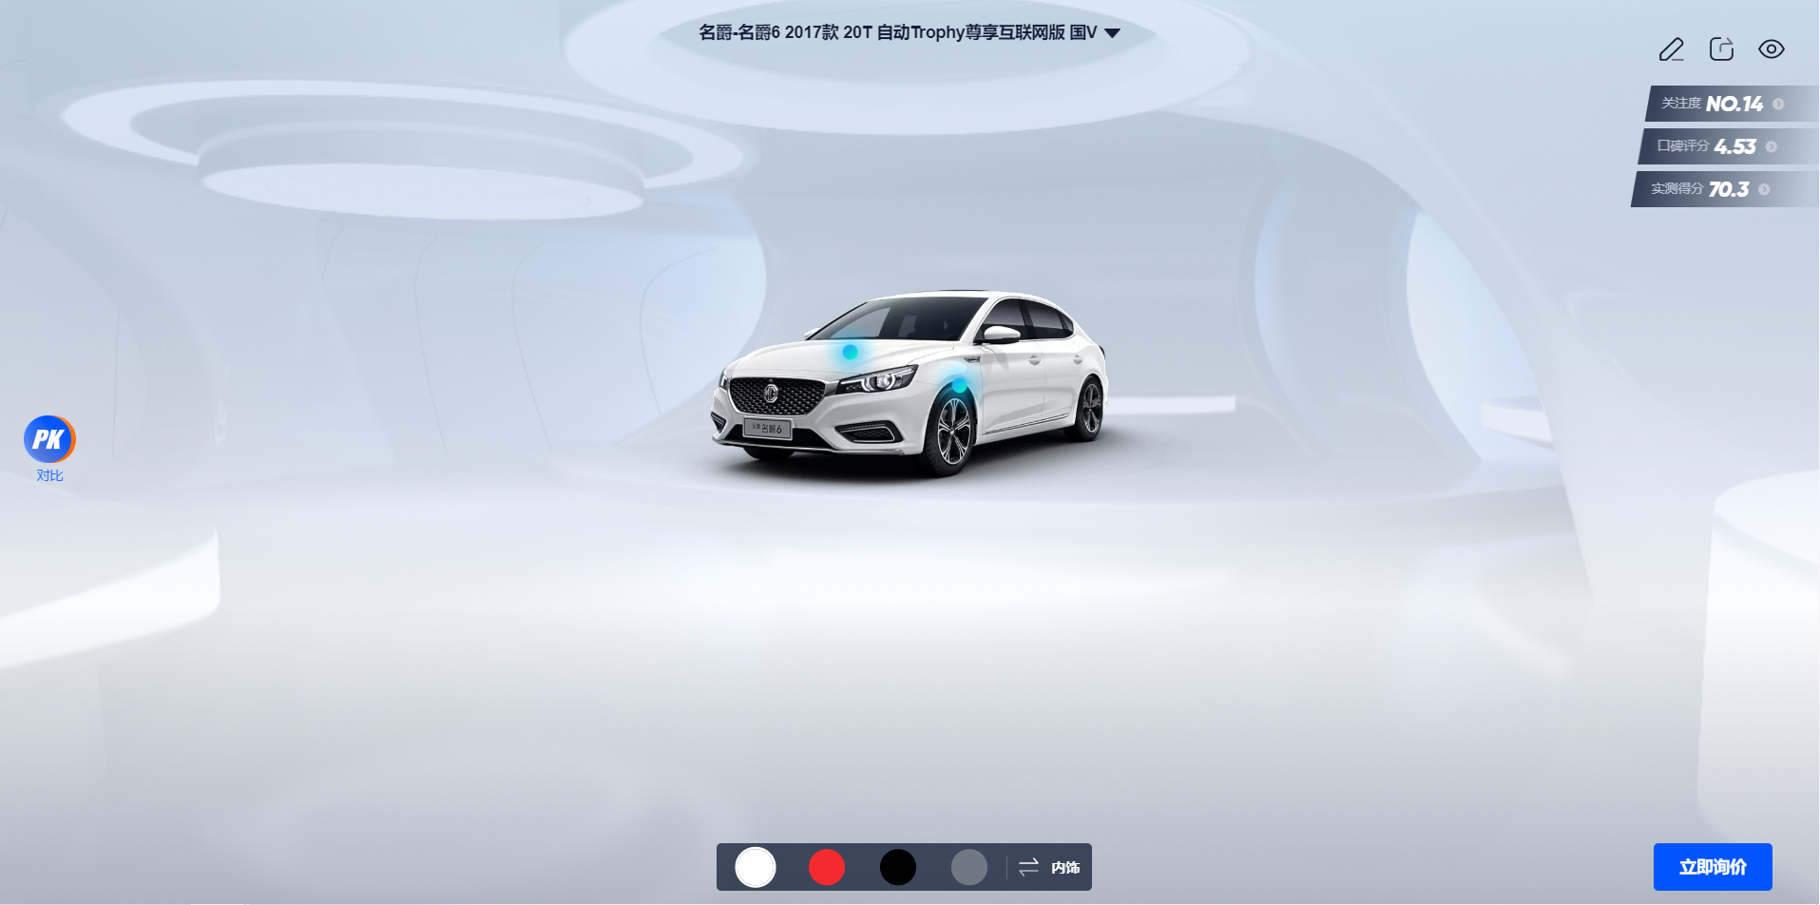Click the share icon at top right
Viewport: 1820px width, 905px height.
coord(1721,49)
